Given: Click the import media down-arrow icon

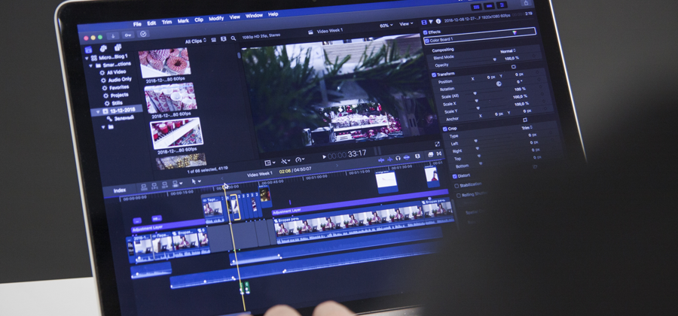Looking at the screenshot, I should 112,35.
